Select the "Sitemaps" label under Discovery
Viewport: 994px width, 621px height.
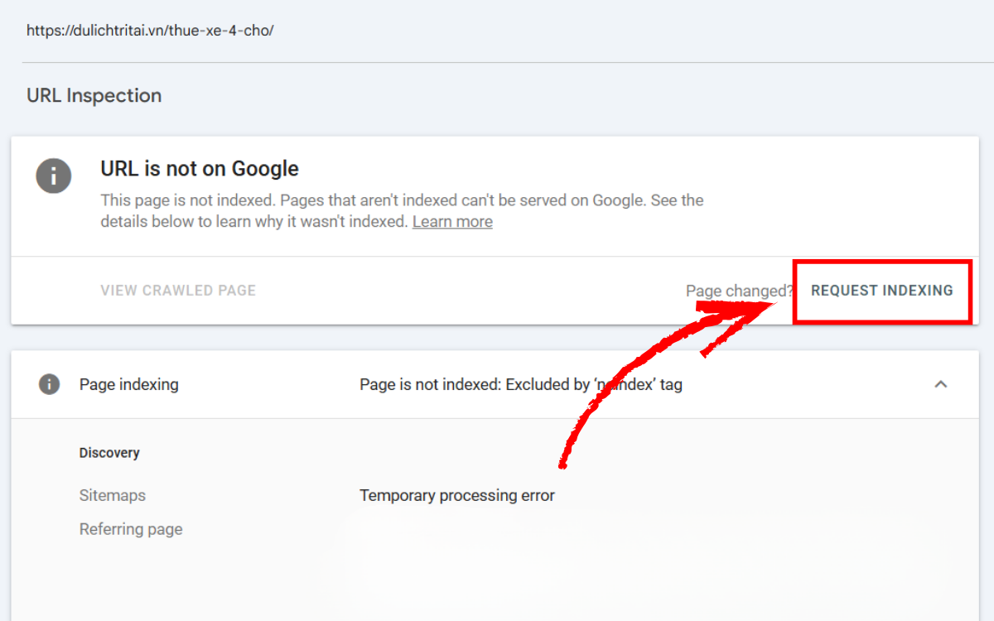coord(112,495)
